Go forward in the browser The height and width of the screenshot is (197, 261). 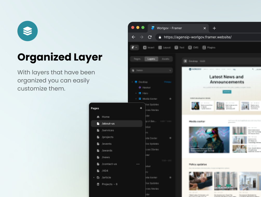(x=142, y=37)
